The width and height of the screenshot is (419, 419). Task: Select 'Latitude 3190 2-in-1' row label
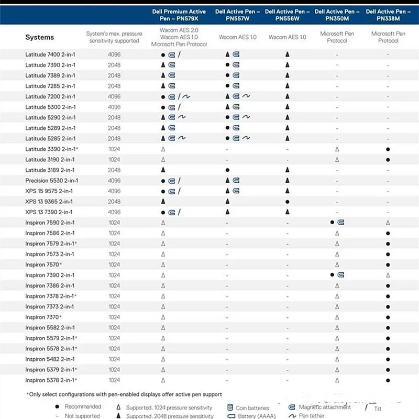click(50, 160)
